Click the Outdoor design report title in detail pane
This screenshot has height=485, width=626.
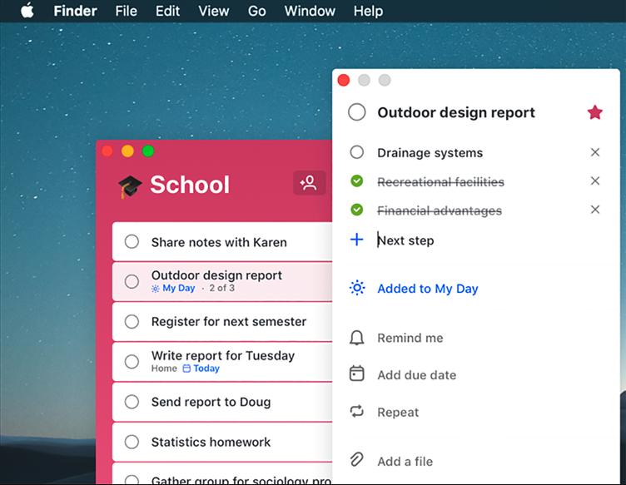click(456, 112)
